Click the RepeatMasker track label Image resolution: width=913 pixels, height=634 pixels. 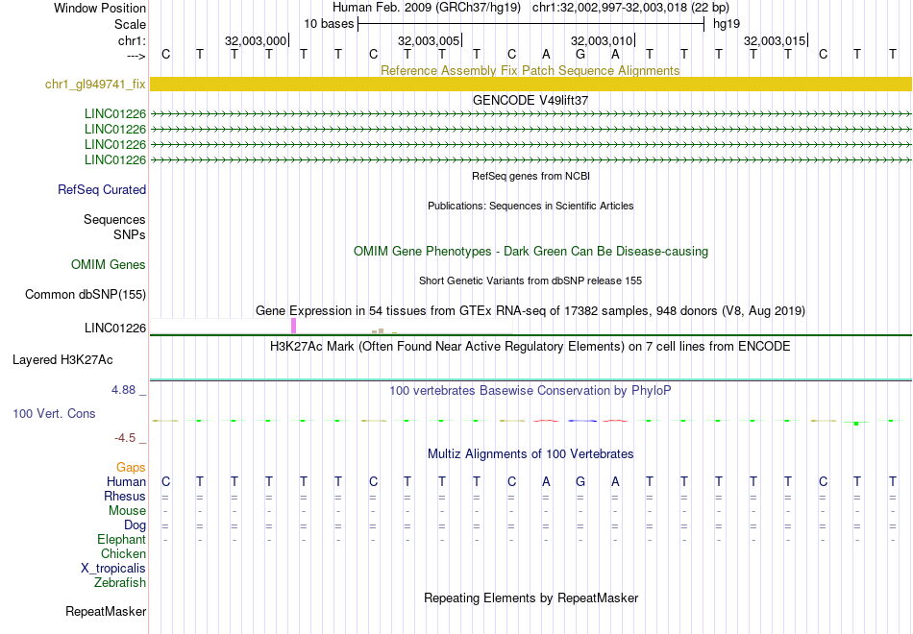[106, 611]
